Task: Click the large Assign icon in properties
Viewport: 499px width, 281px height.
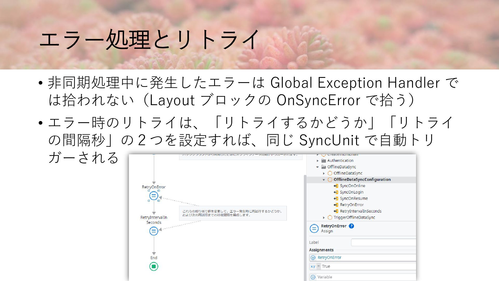Action: click(x=314, y=228)
